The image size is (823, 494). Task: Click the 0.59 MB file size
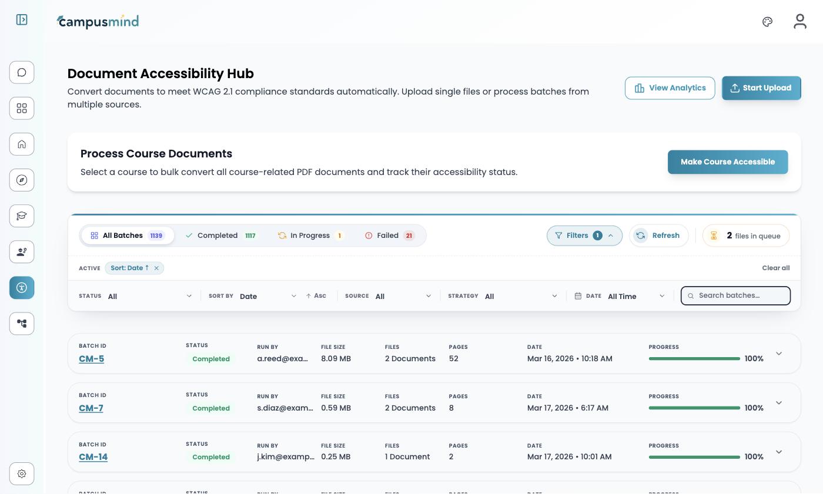pyautogui.click(x=336, y=408)
